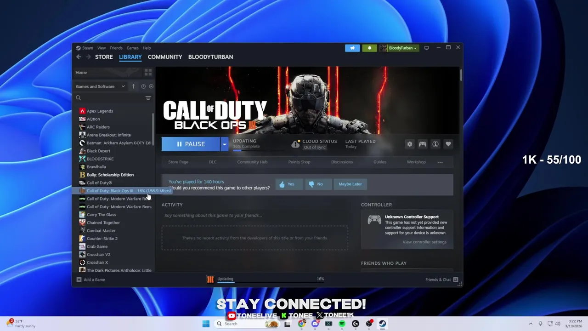Expand the Pause button dropdown arrow
Screen dimensions: 588x331
coord(224,144)
